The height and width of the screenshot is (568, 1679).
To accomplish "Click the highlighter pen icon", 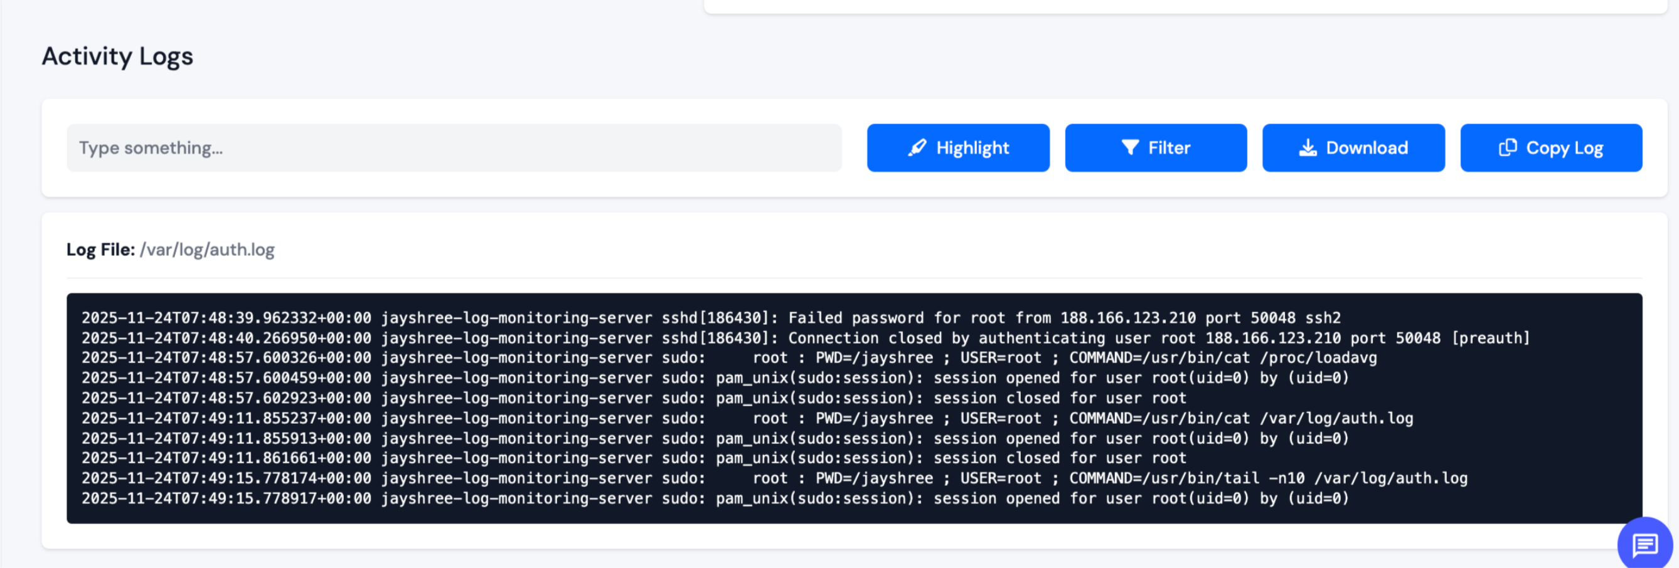I will click(x=917, y=148).
